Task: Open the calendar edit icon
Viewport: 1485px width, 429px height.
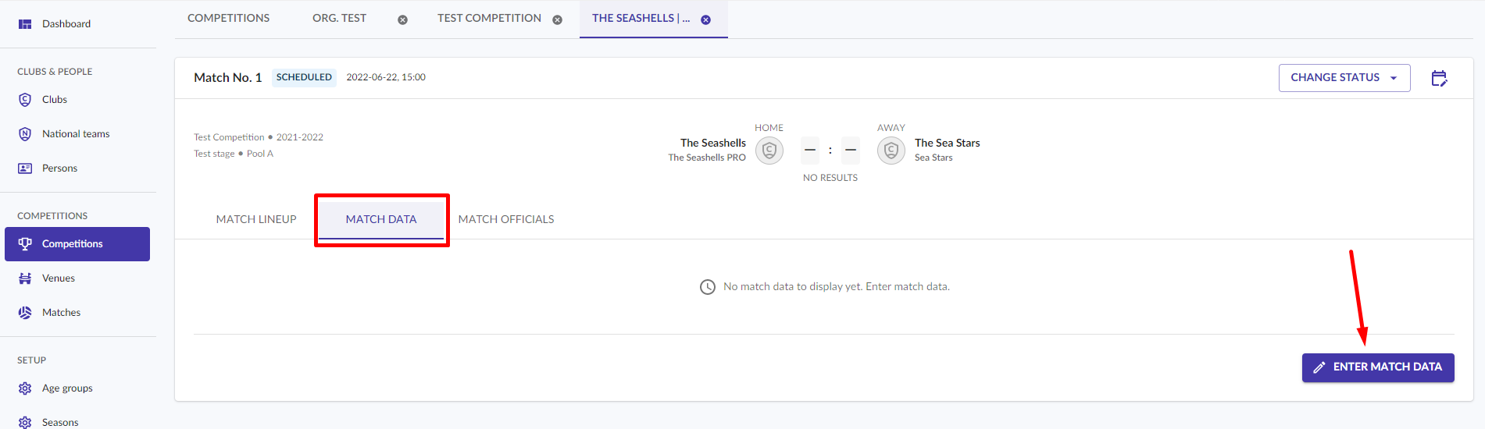Action: (1439, 78)
